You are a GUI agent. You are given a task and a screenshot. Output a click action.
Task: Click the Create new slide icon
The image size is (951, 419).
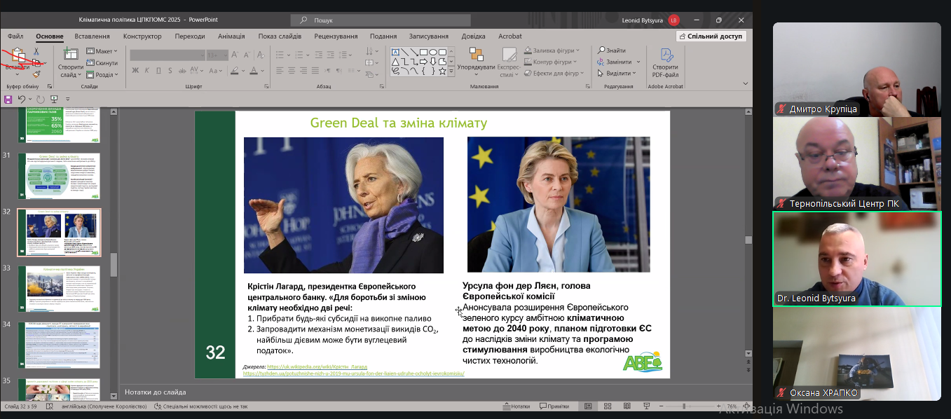(71, 55)
